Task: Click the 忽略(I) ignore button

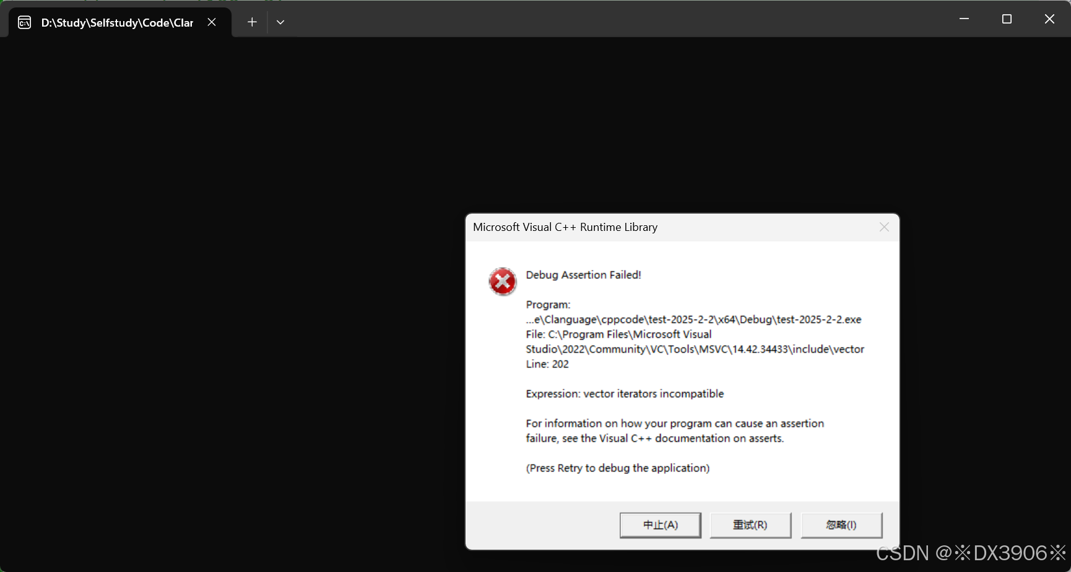Action: tap(841, 525)
